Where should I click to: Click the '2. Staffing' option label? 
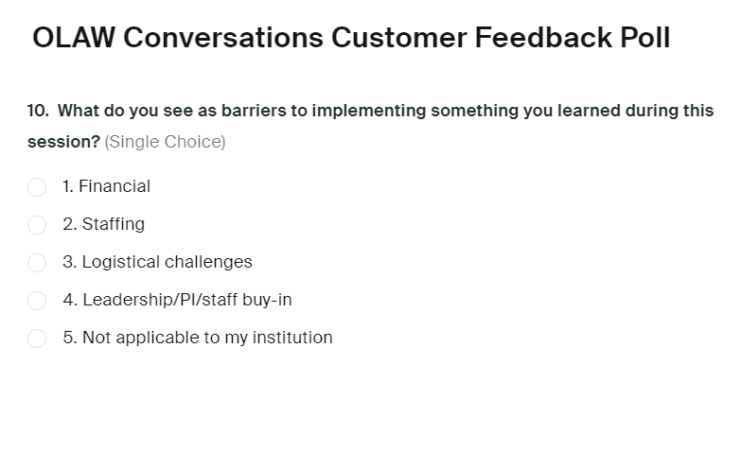[103, 224]
